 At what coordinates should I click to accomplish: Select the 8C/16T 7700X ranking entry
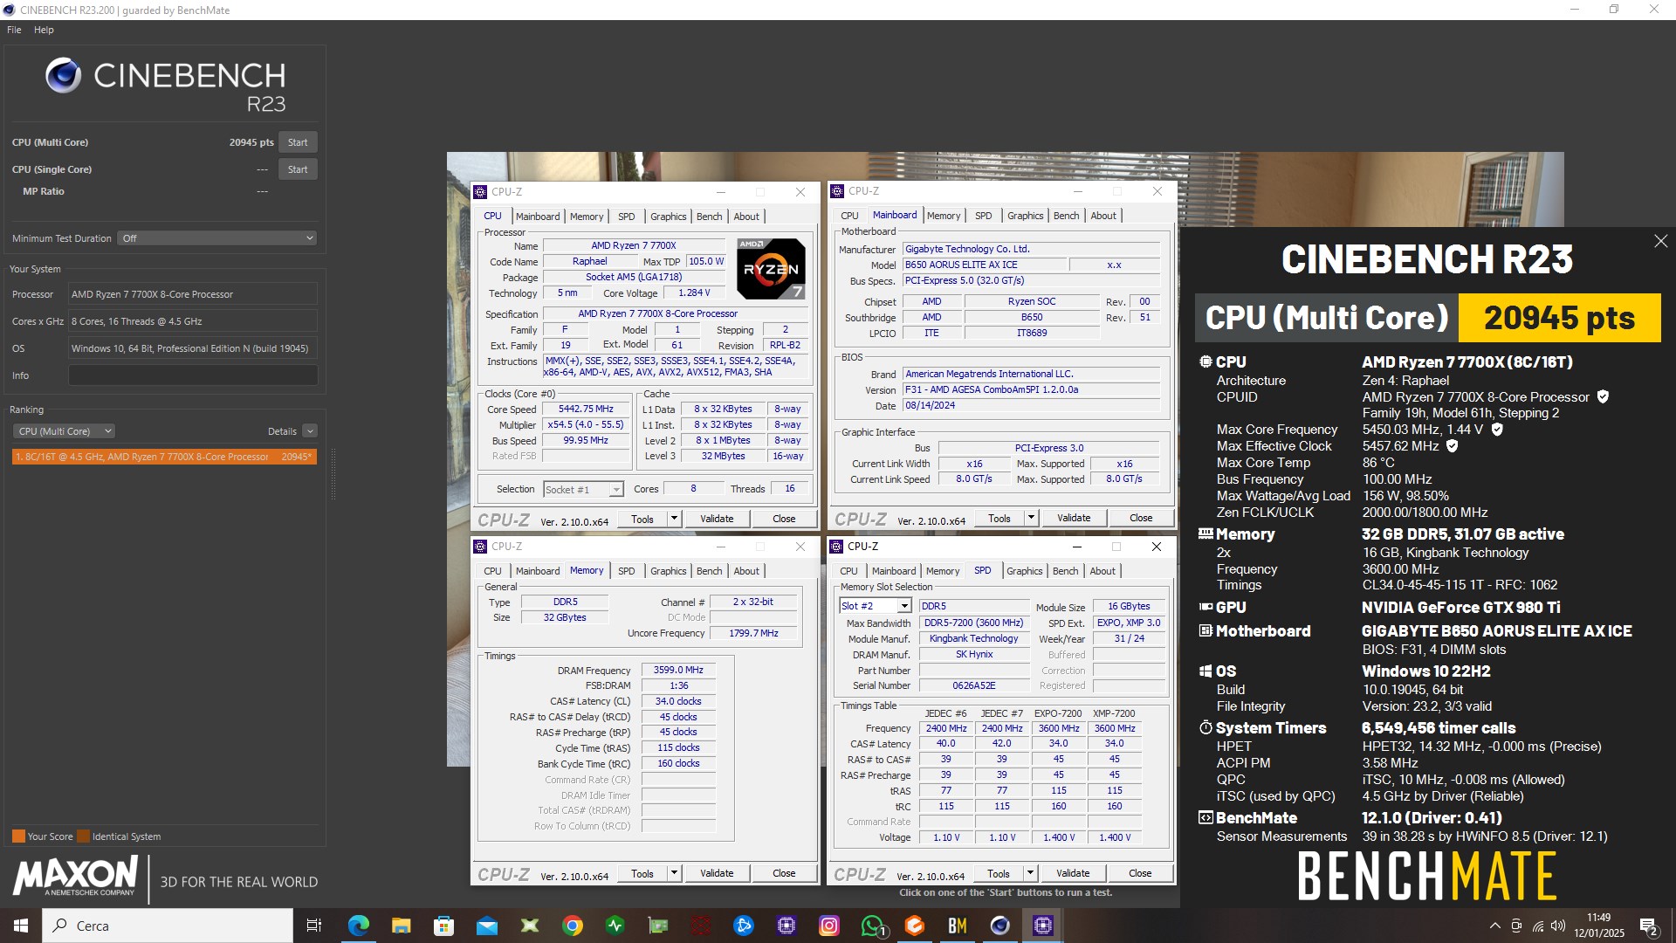(164, 457)
